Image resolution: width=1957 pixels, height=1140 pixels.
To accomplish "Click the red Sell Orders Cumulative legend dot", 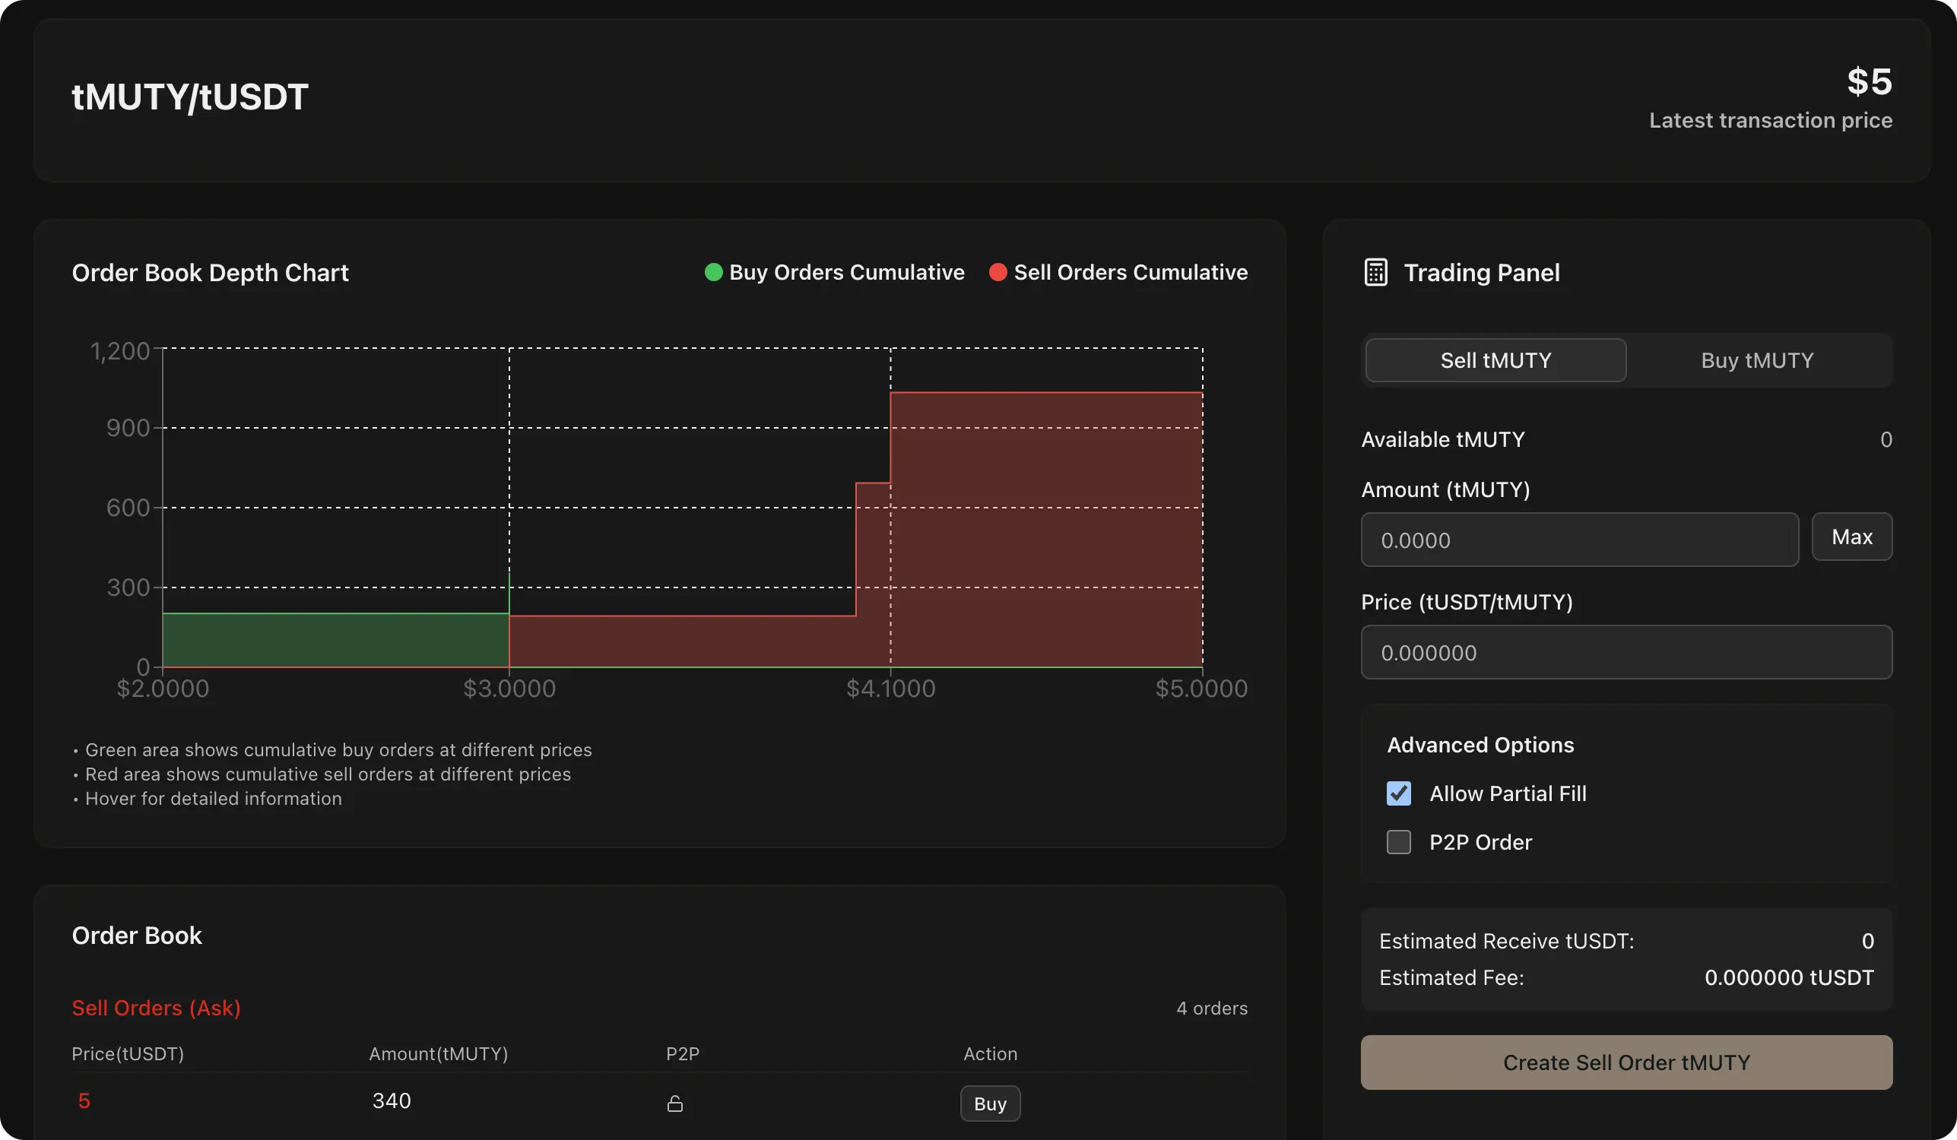I will 998,272.
